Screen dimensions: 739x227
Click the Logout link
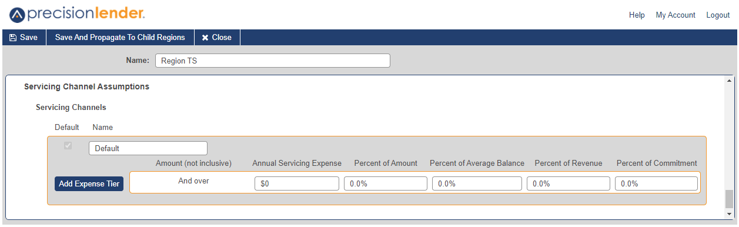pyautogui.click(x=718, y=15)
